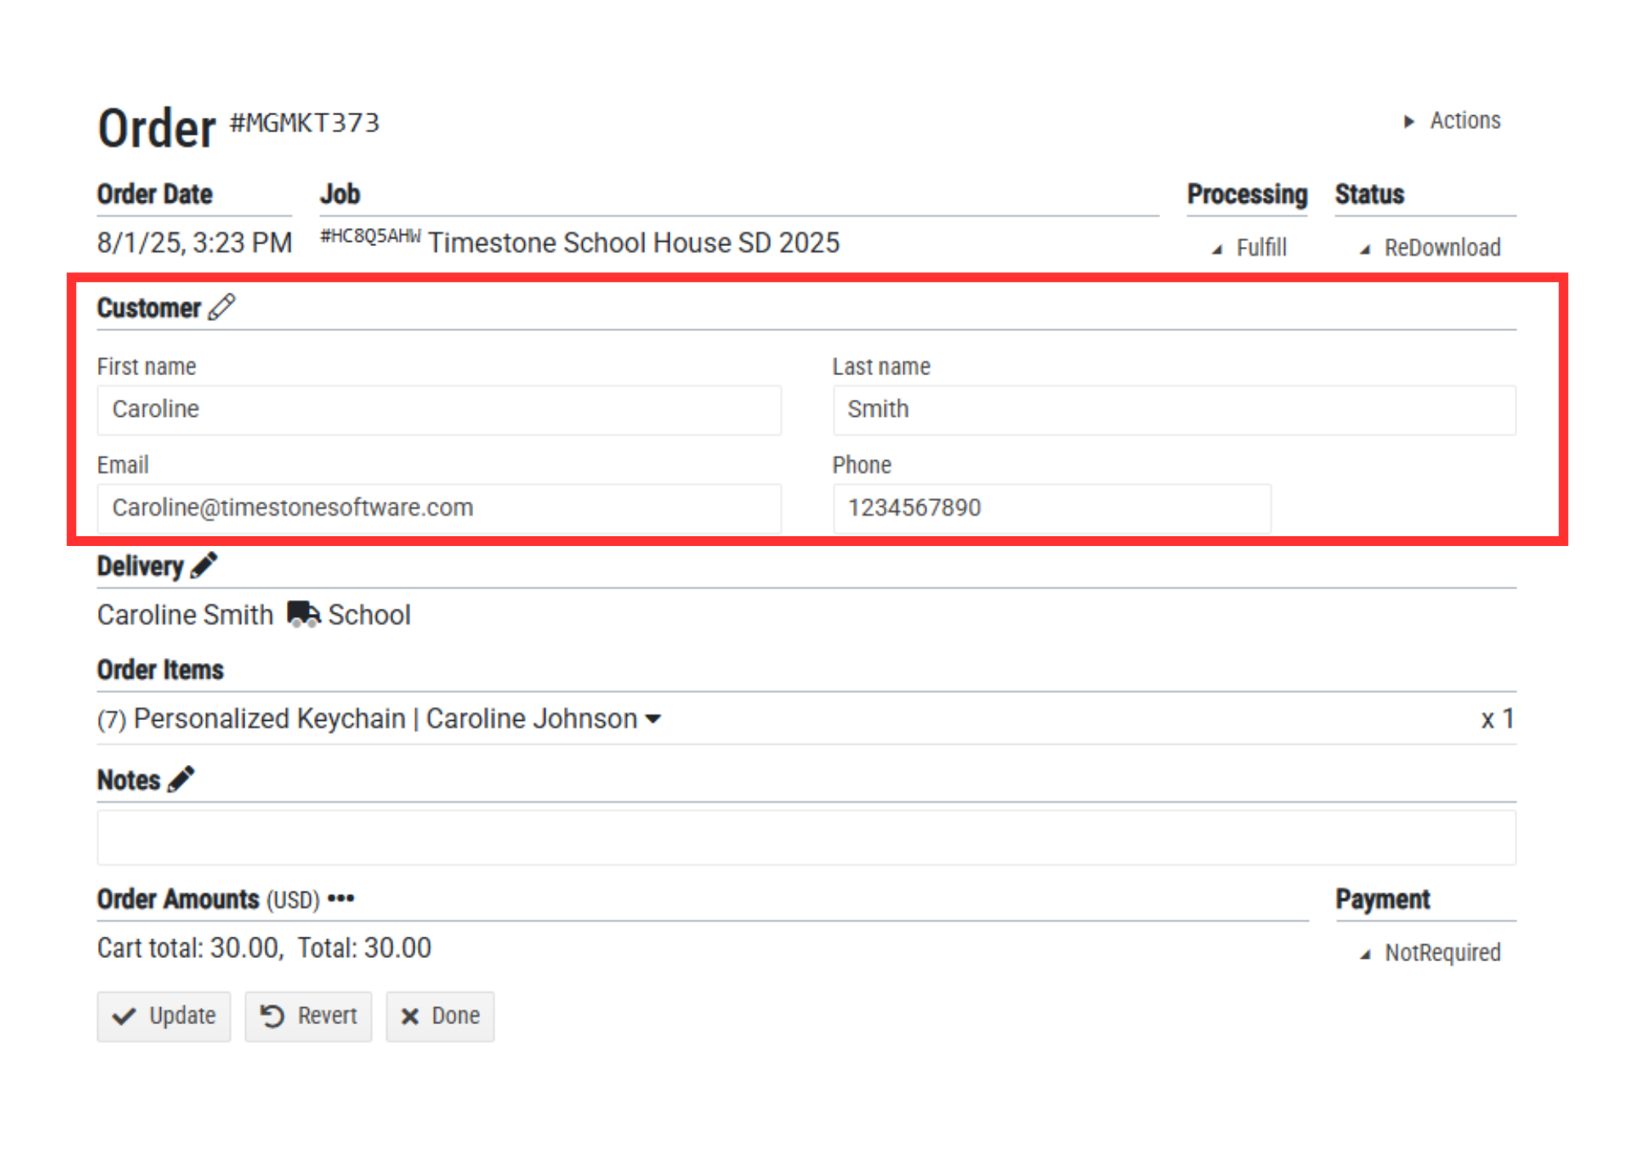Focus the Phone number field
The width and height of the screenshot is (1635, 1168).
(1051, 508)
